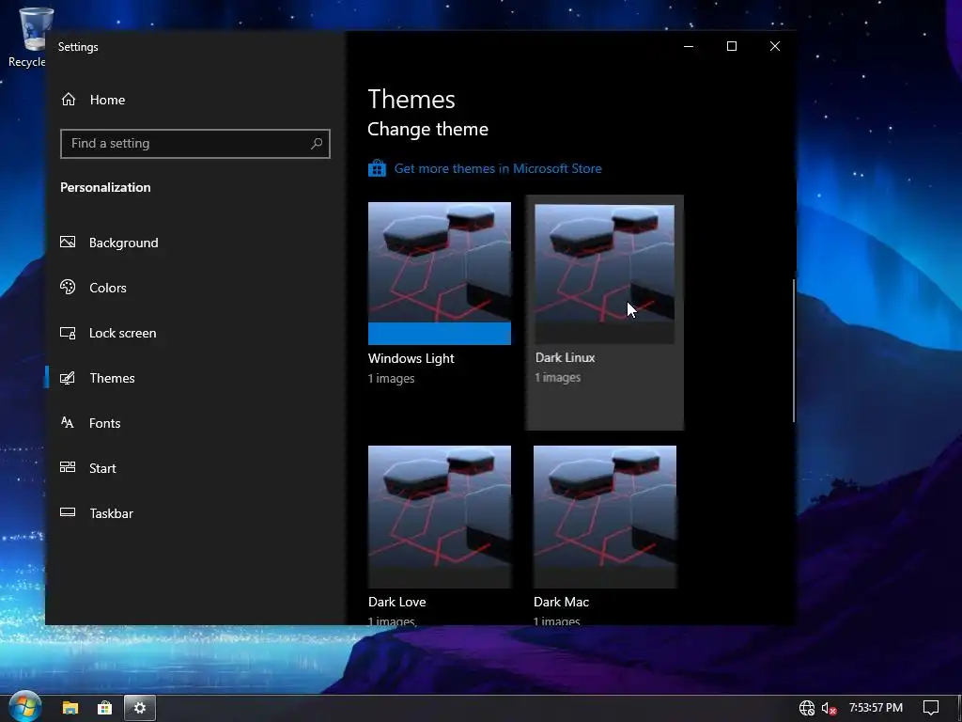Click the Settings window vertical scrollbar
The image size is (962, 722).
(794, 350)
